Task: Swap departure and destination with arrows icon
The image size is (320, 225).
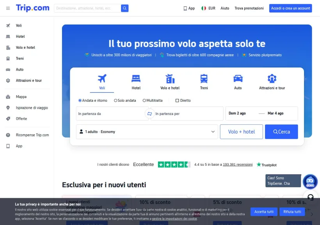Action: click(149, 113)
